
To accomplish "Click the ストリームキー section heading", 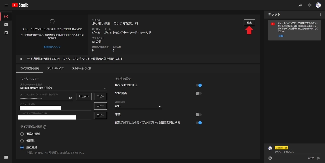I will [x=30, y=79].
